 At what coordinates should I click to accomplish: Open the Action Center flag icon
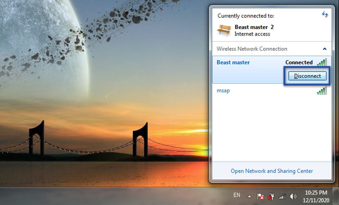(x=260, y=197)
